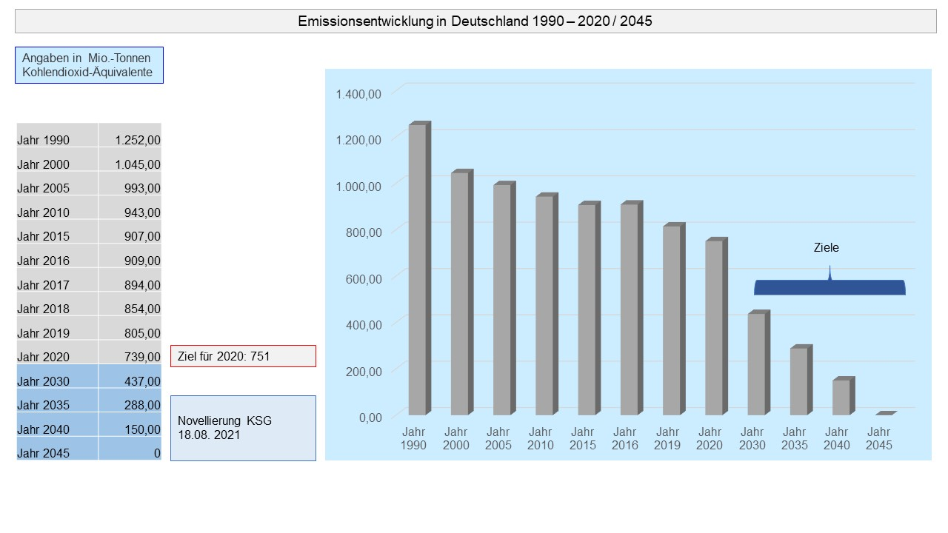Click the red-bordered Ziel für 2020 box
The width and height of the screenshot is (948, 533).
pyautogui.click(x=243, y=356)
